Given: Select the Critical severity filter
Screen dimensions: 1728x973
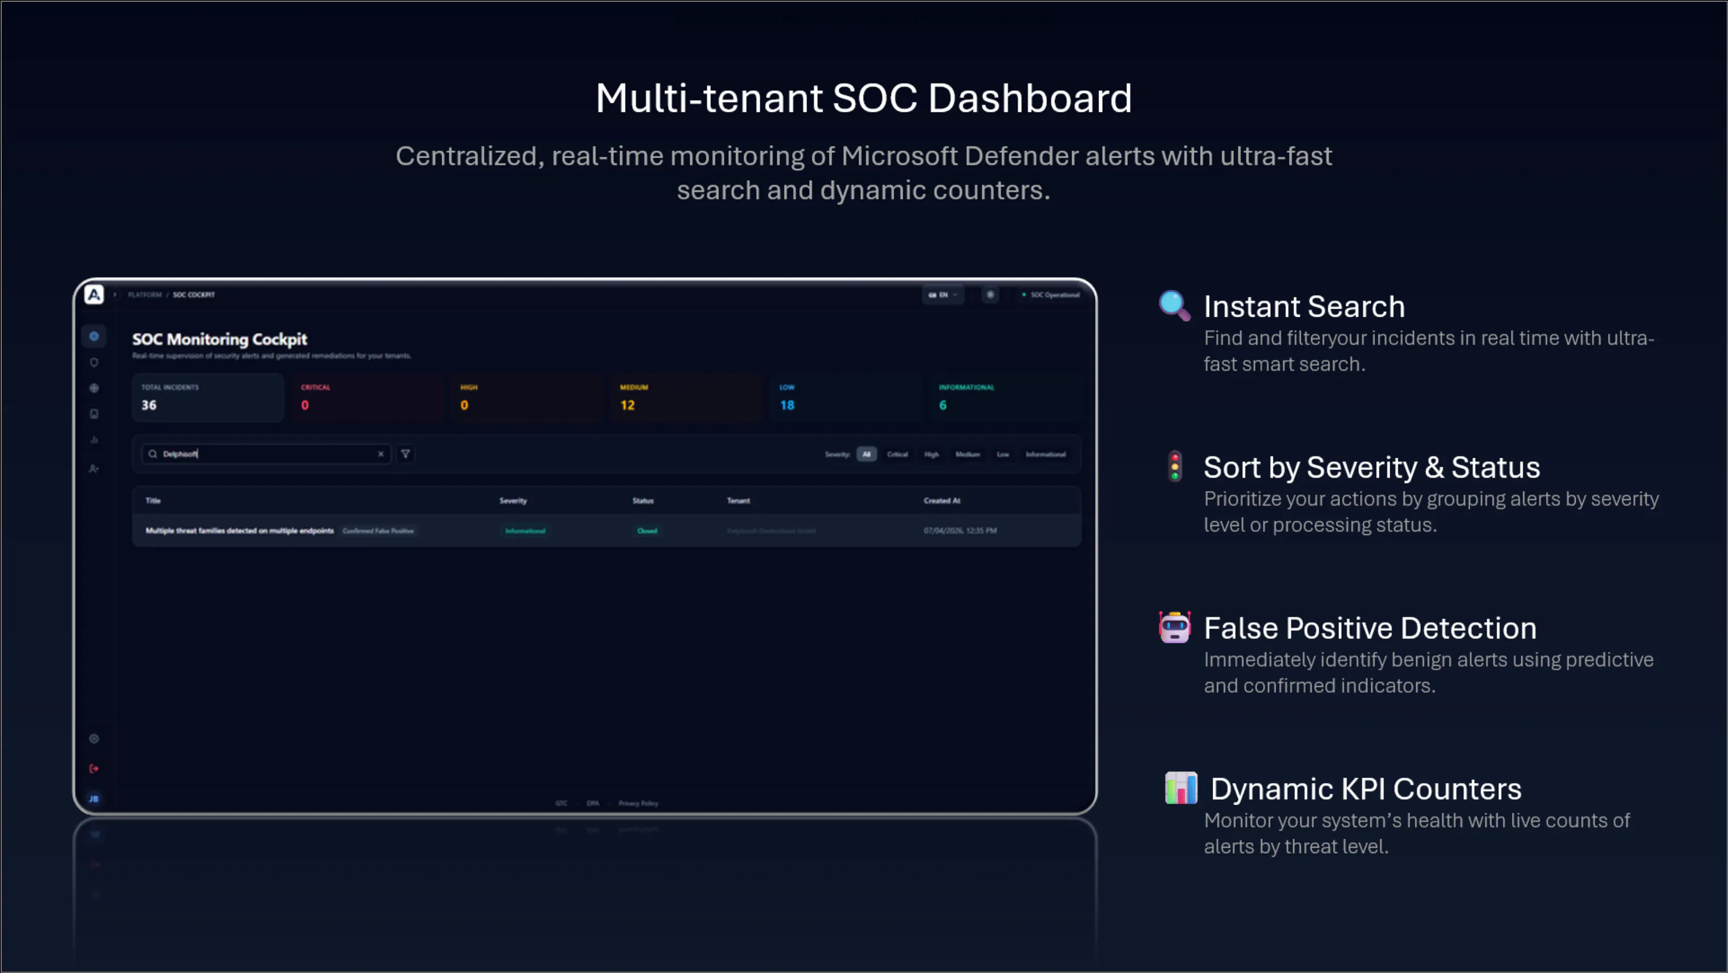Looking at the screenshot, I should click(x=897, y=454).
